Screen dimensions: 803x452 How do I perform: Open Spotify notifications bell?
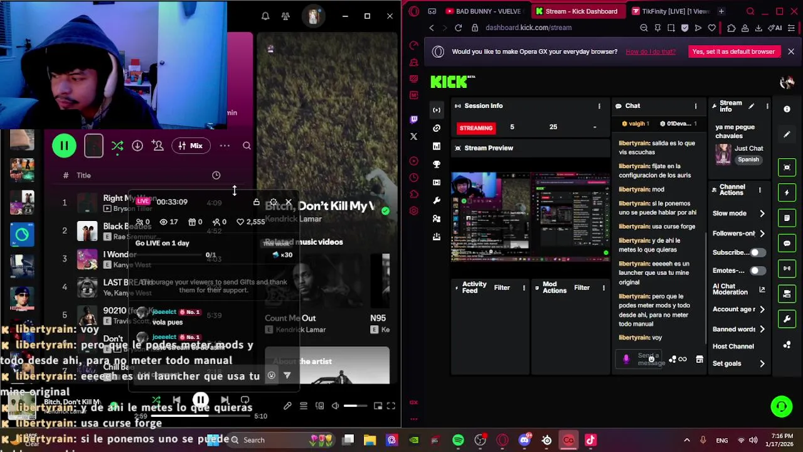[265, 16]
